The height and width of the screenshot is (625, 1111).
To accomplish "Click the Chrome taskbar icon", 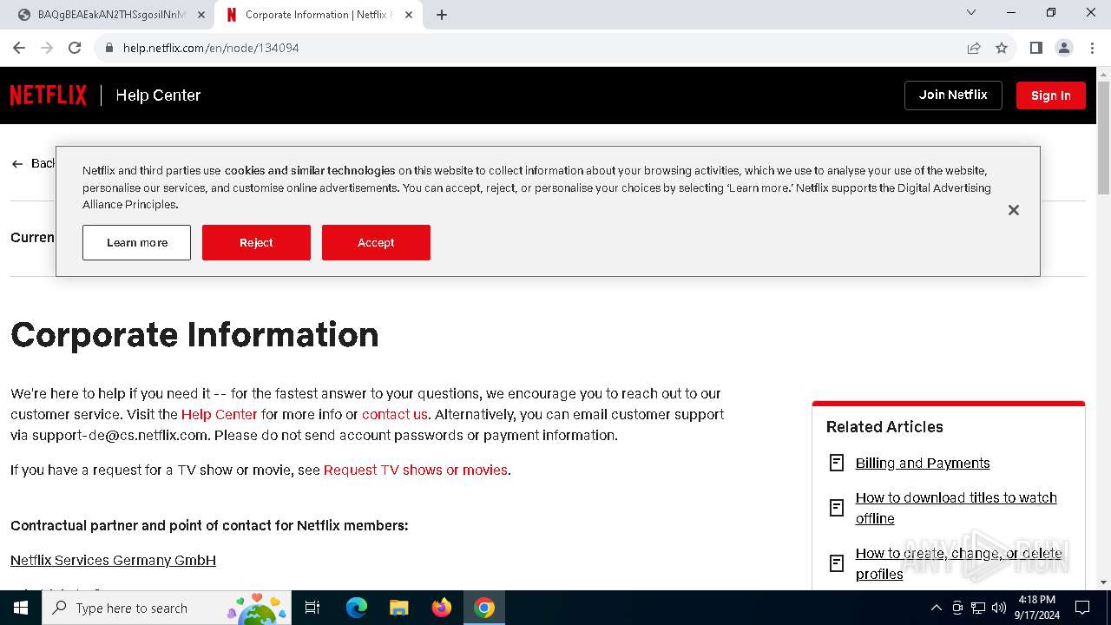I will [484, 608].
